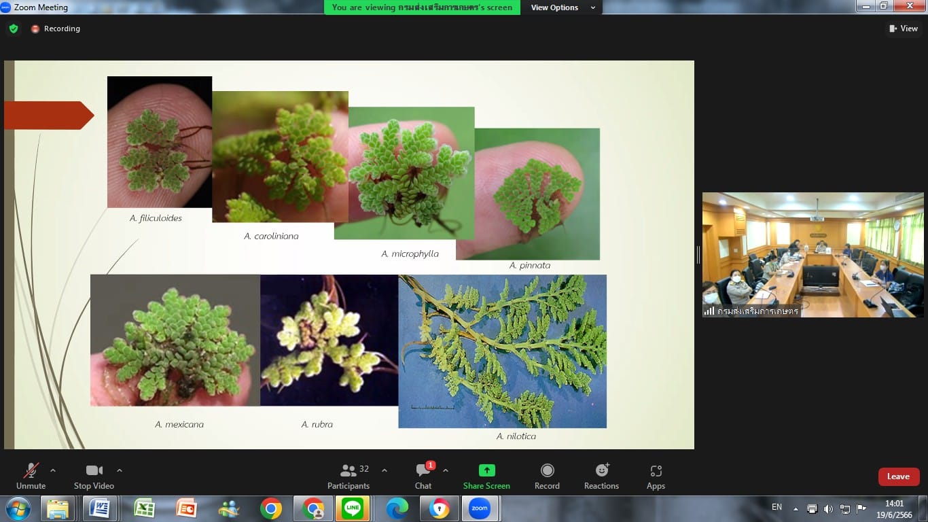Click the 'A. caroliniana' caption
Viewport: 928px width, 522px height.
[271, 236]
